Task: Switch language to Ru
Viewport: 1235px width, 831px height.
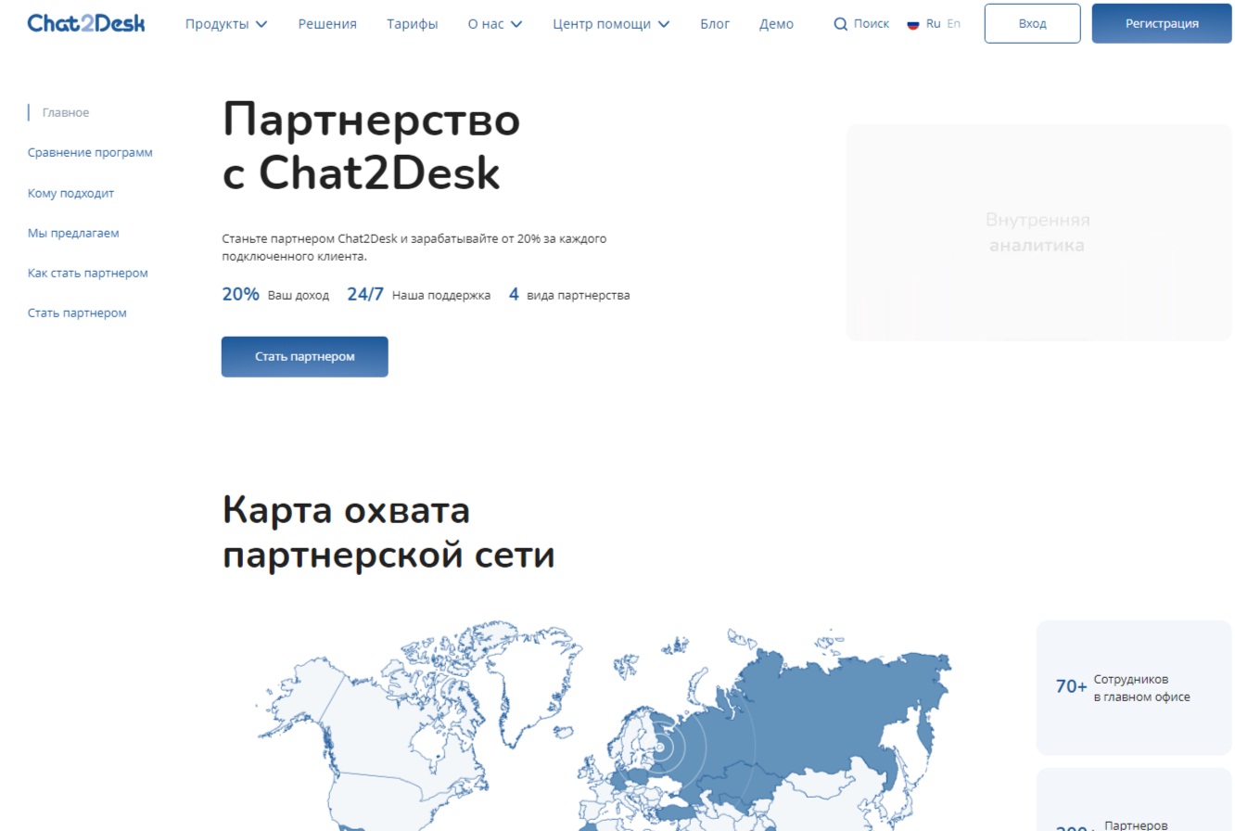Action: 933,24
